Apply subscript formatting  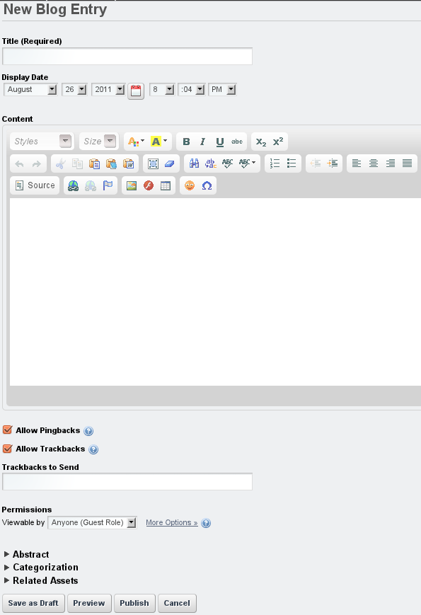click(261, 142)
